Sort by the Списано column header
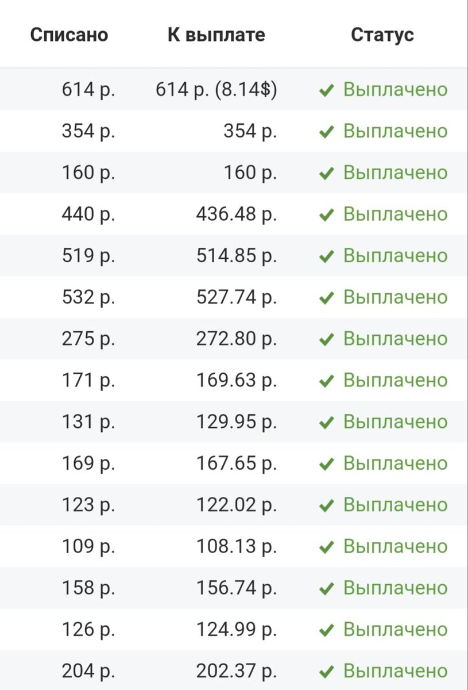 (69, 34)
